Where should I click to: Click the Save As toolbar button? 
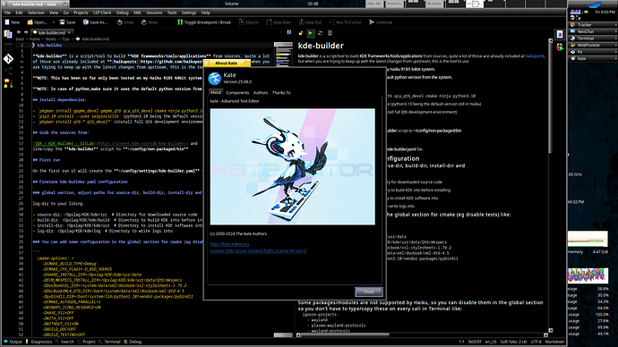(95, 22)
